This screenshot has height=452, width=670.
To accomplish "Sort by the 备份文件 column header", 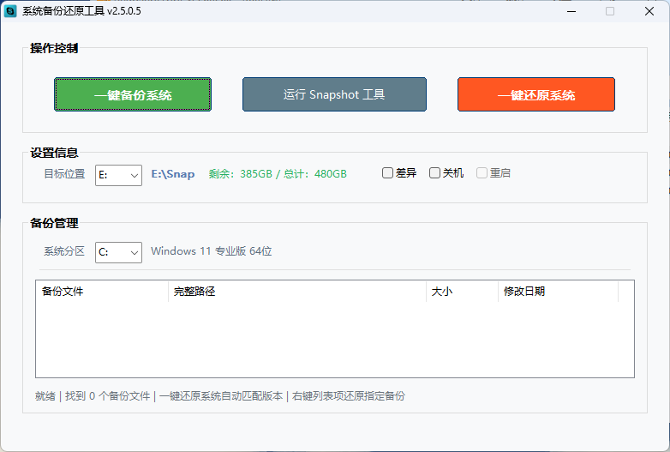I will tap(102, 292).
